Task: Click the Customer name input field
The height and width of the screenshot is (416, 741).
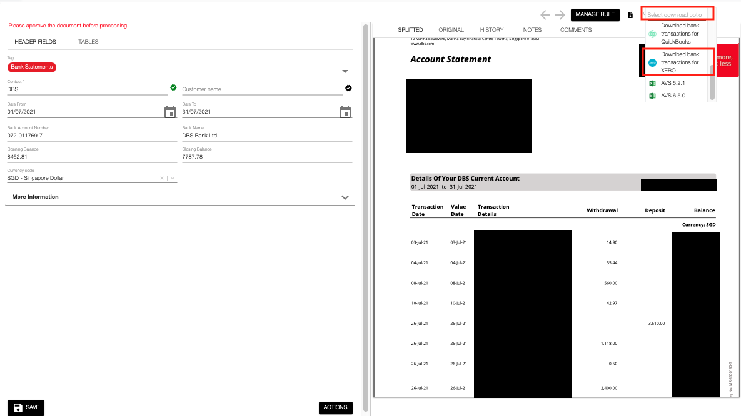Action: point(262,89)
